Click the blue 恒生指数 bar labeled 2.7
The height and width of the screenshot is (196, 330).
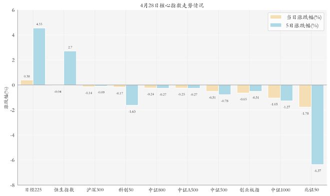(x=70, y=68)
